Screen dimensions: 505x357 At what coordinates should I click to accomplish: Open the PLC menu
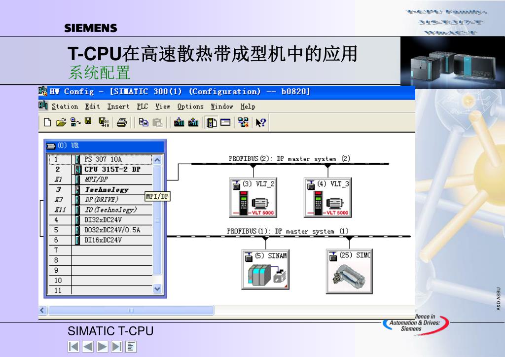point(142,106)
